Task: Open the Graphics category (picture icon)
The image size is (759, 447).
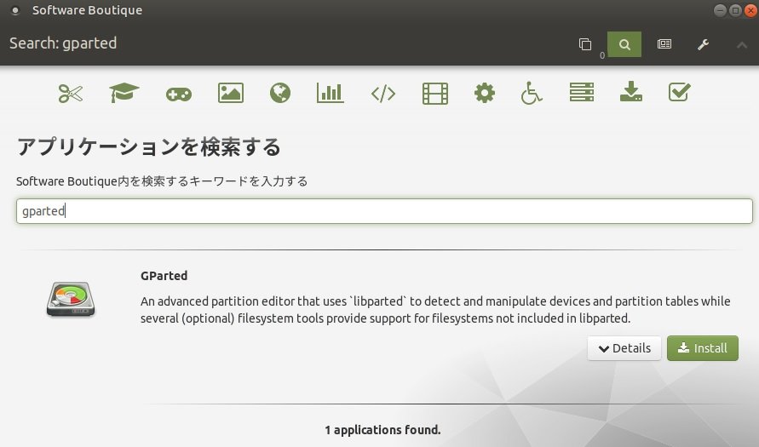Action: pyautogui.click(x=231, y=93)
